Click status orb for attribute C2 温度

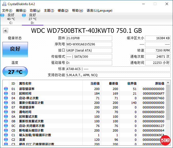[6, 140]
